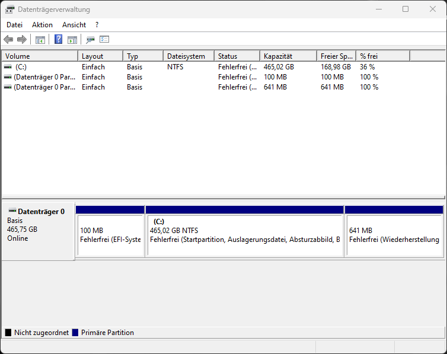Click the black Nicht zugeordnet legend swatch
This screenshot has height=354, width=447.
8,333
